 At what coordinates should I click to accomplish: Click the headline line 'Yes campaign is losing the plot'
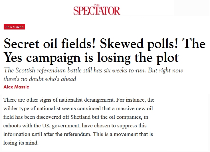[x=91, y=58]
